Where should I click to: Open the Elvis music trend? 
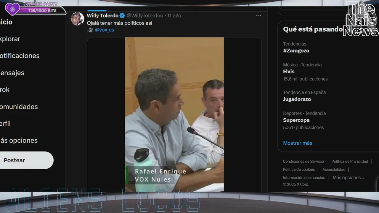289,72
